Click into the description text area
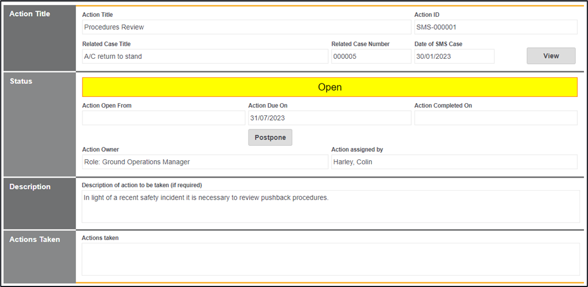The width and height of the screenshot is (588, 287). (330, 206)
